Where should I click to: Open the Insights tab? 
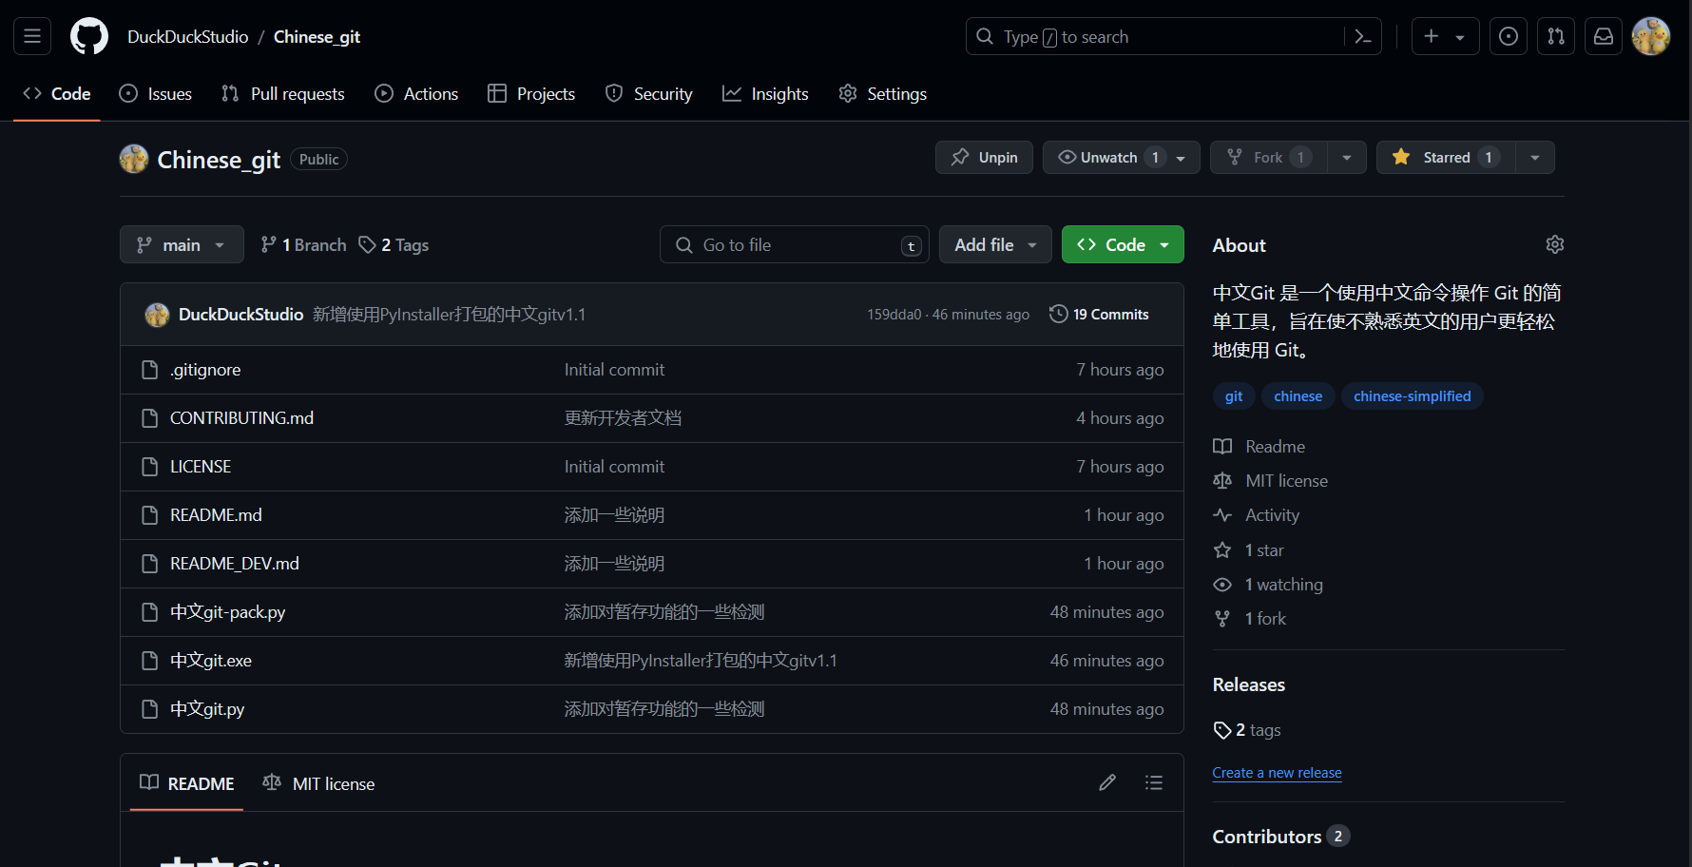pos(765,93)
